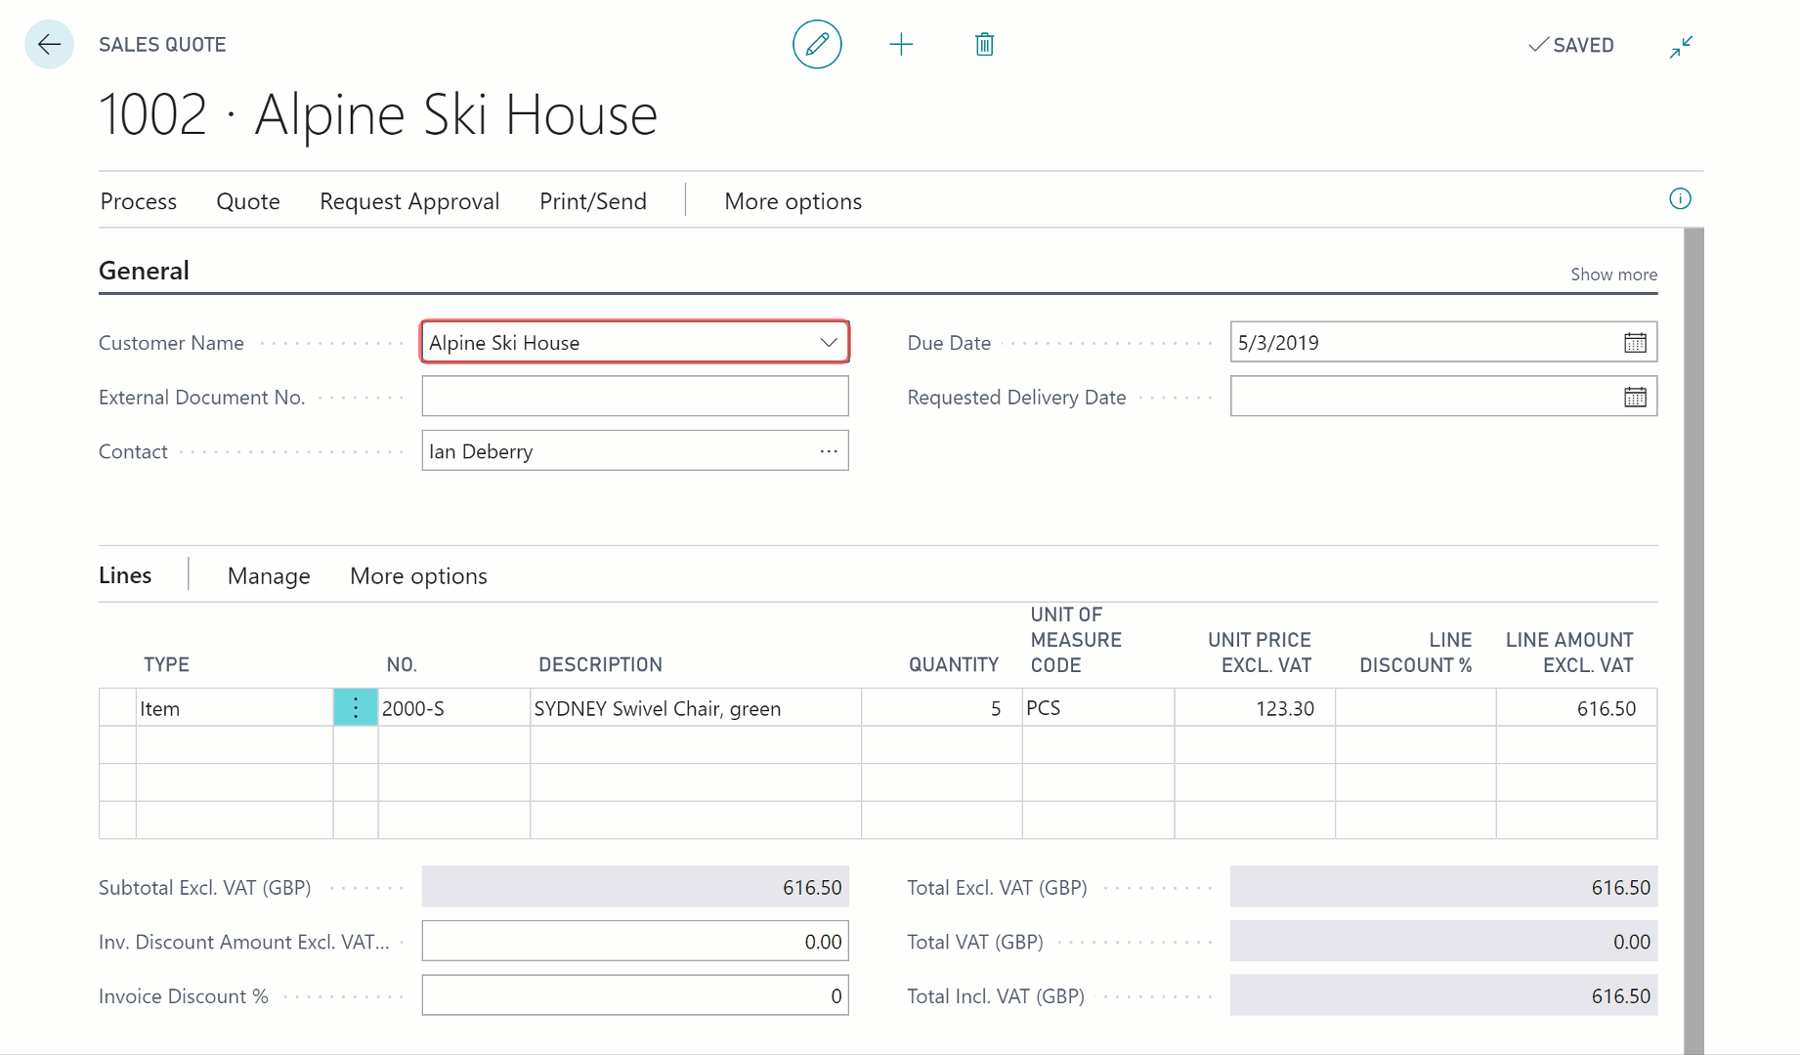Open the Request Approval menu
Image resolution: width=1800 pixels, height=1055 pixels.
409,201
